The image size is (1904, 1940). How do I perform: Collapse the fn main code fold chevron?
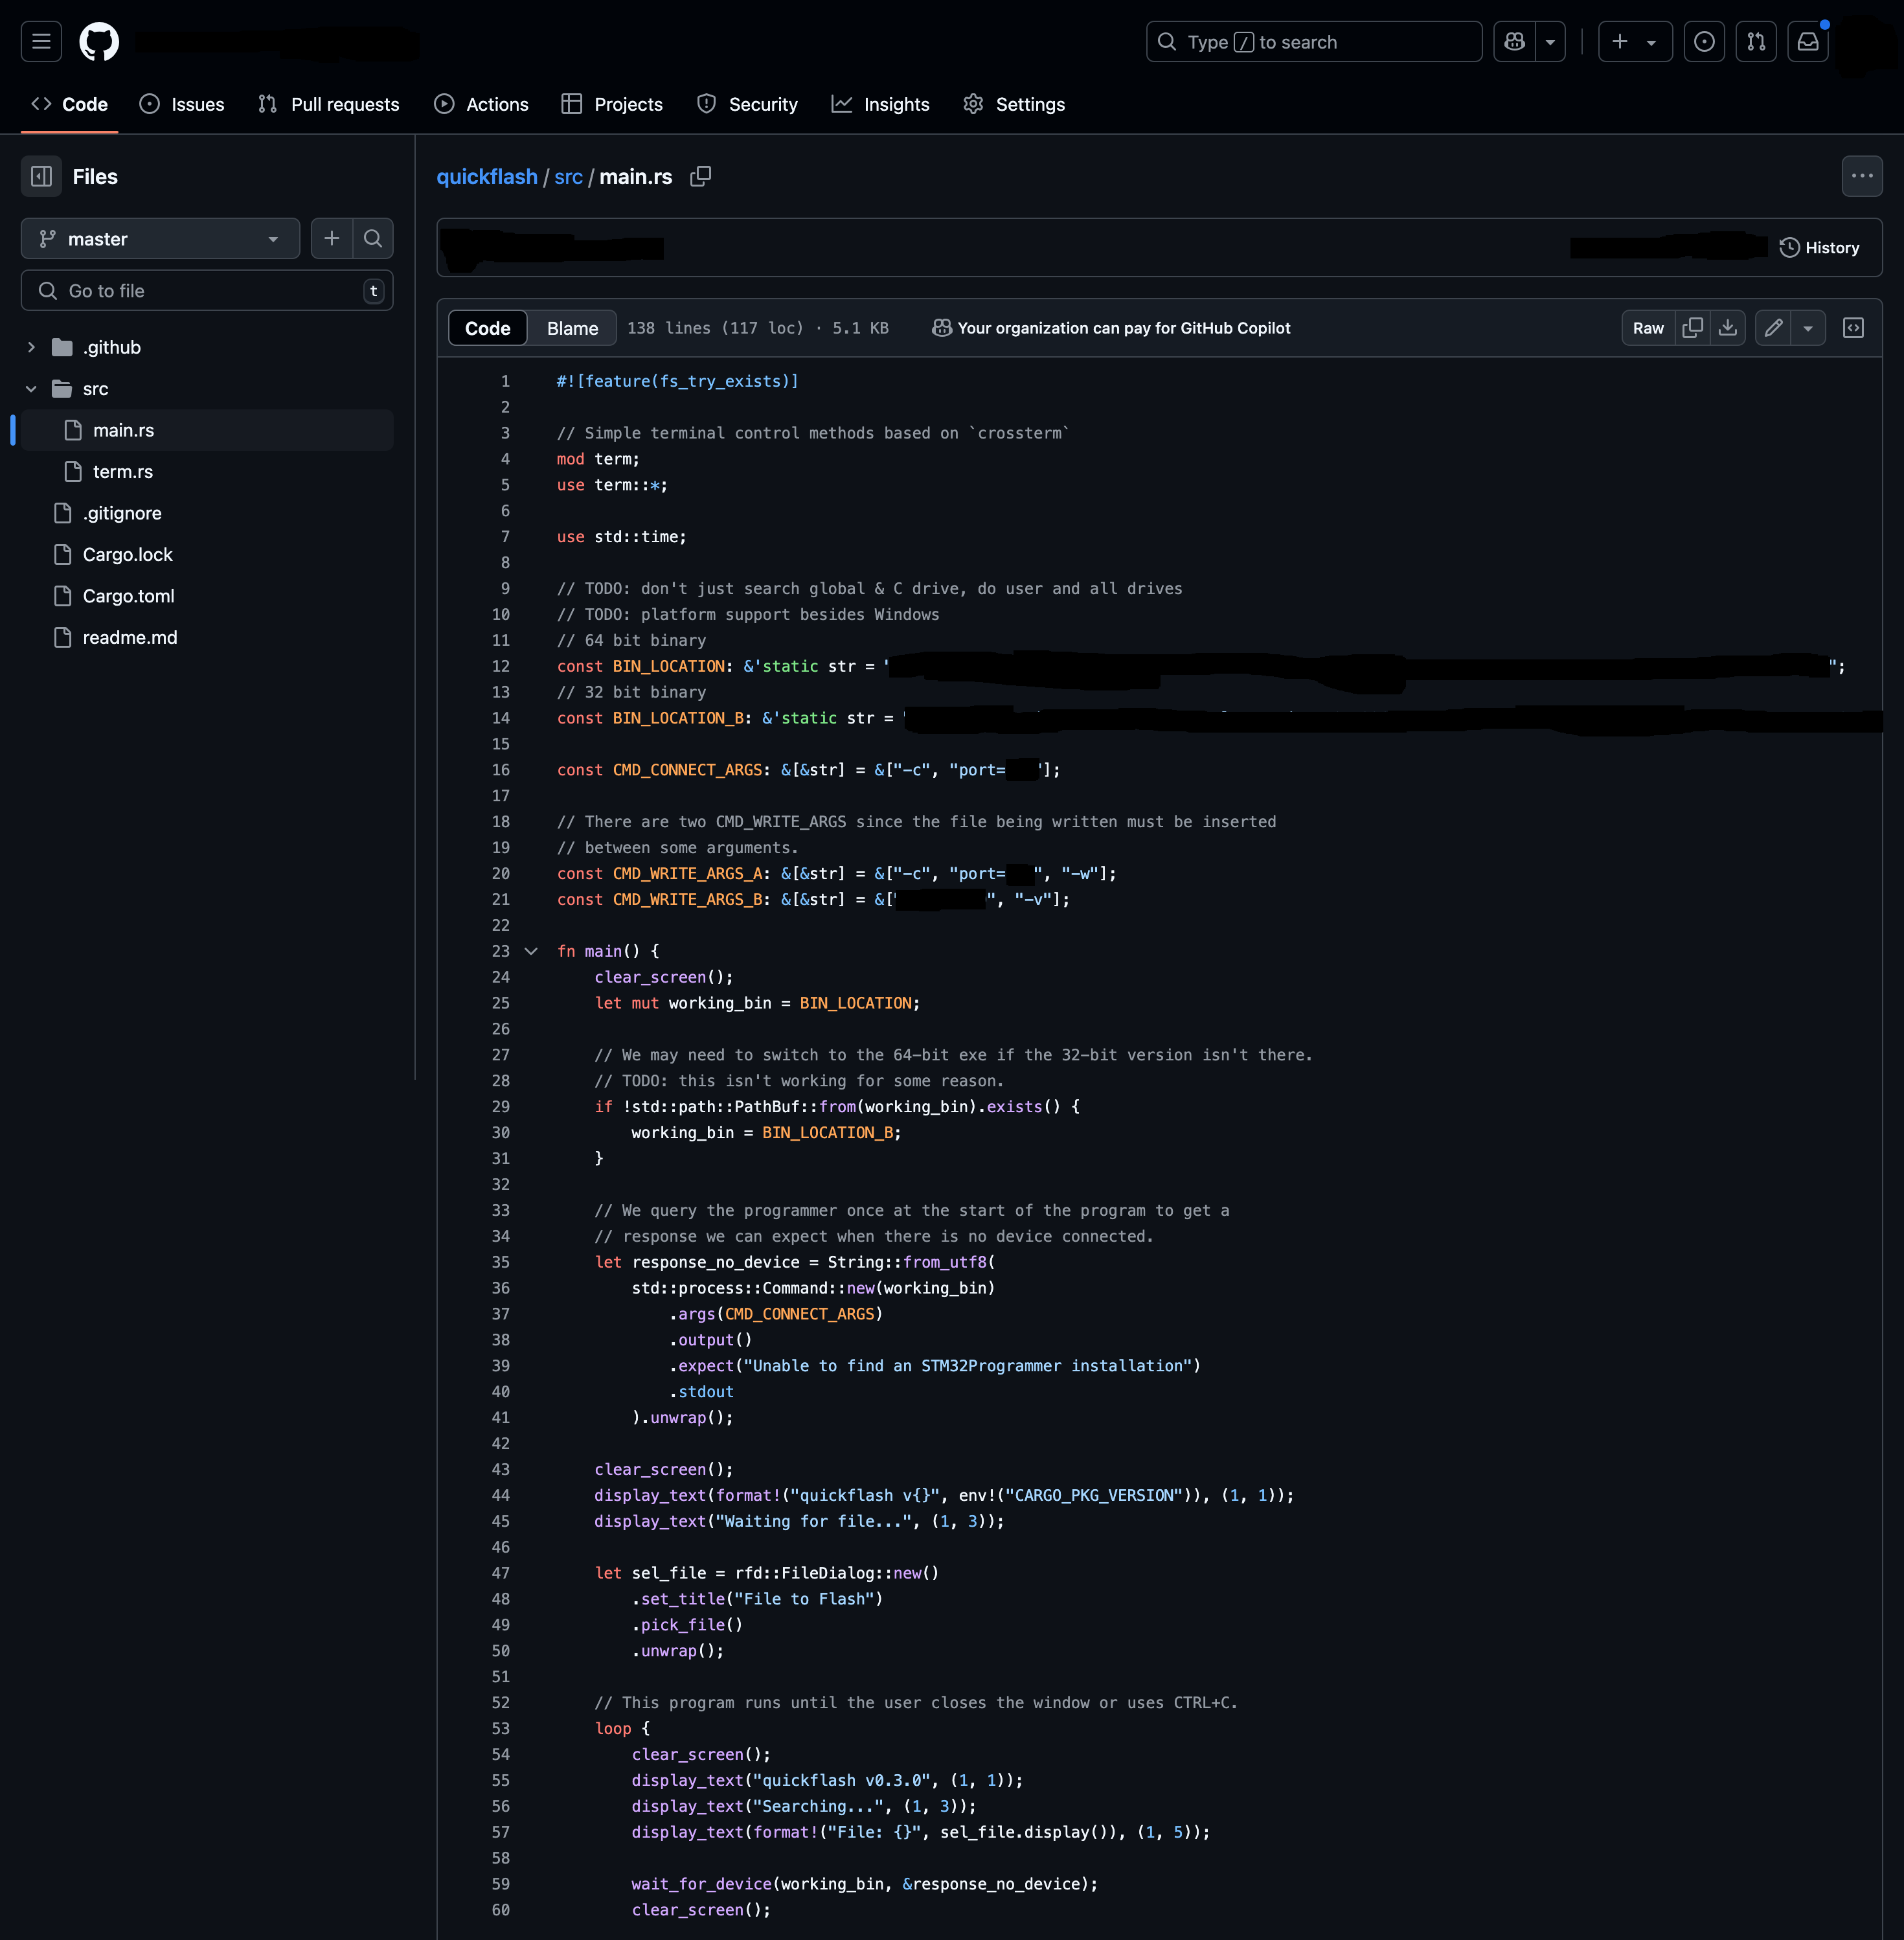(531, 951)
